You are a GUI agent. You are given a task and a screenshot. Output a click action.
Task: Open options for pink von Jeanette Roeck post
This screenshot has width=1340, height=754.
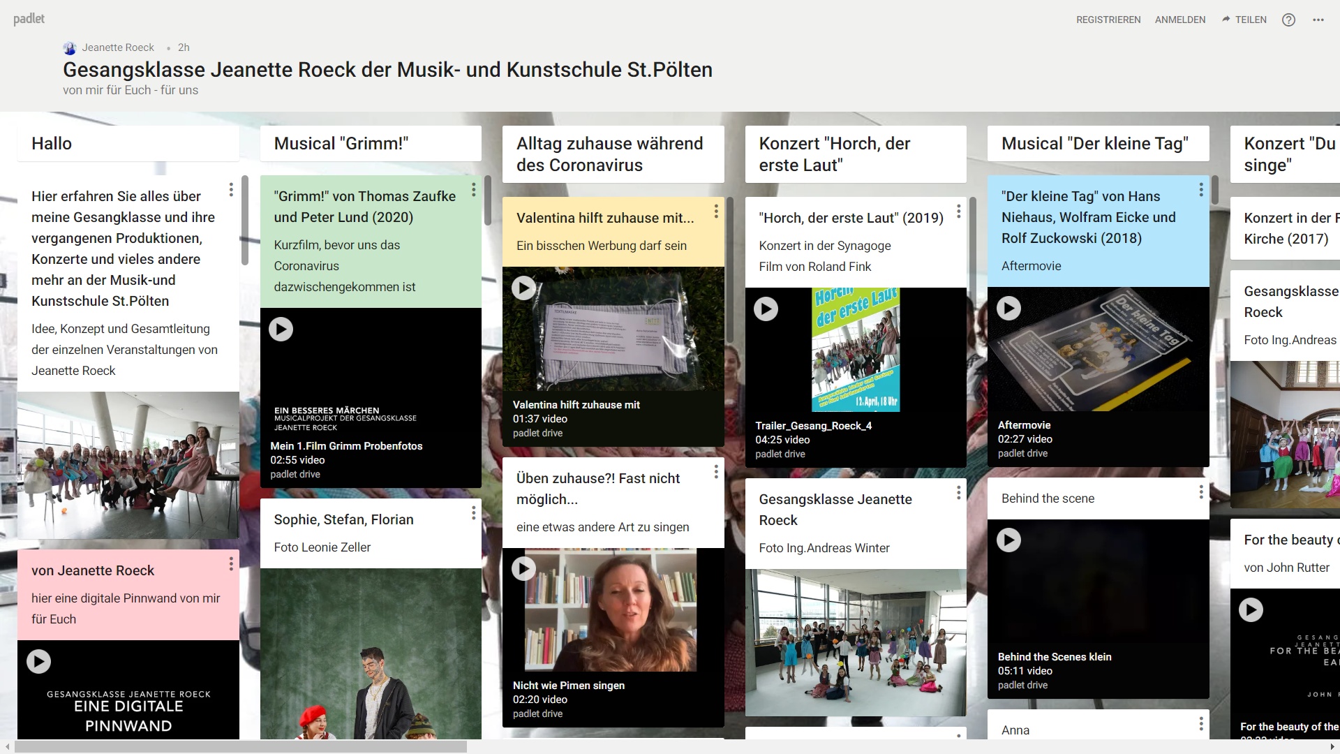(231, 564)
